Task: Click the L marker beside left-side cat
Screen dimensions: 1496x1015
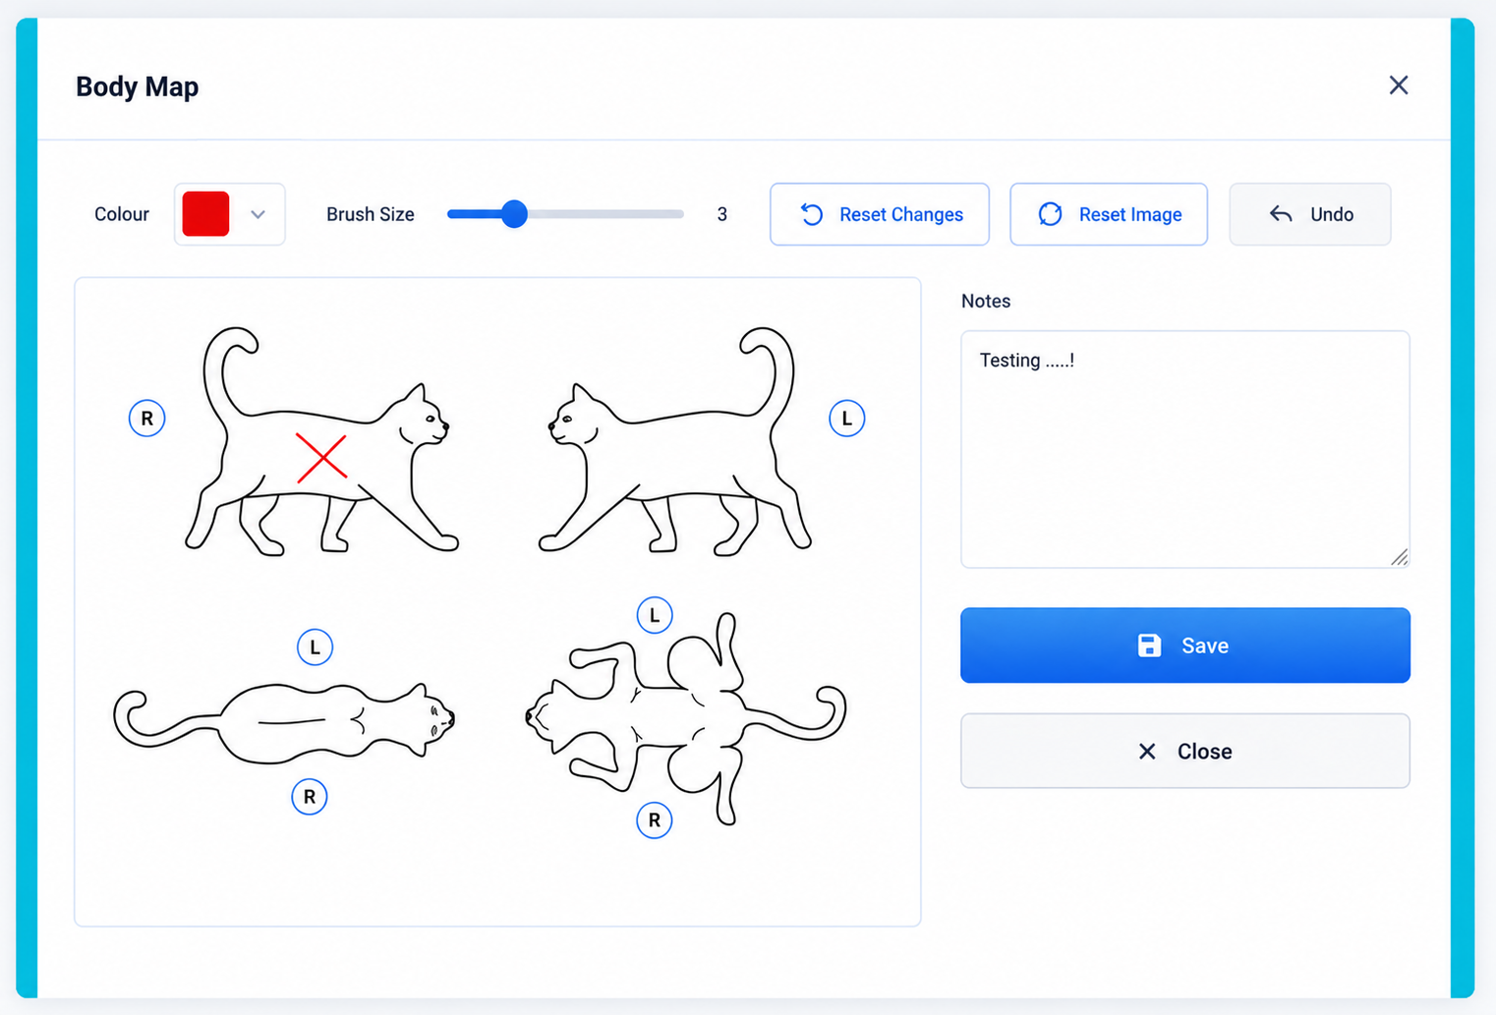Action: coord(846,419)
